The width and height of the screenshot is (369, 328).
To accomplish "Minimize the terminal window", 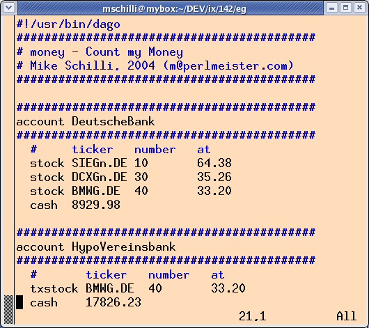I will coord(332,8).
